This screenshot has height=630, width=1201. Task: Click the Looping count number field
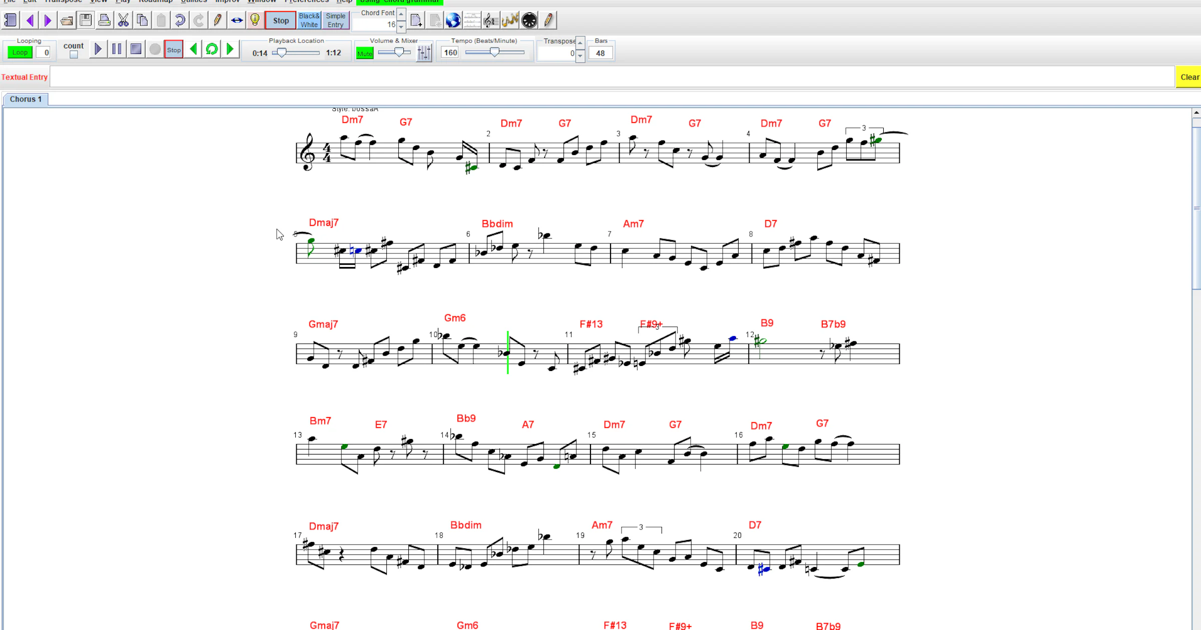coord(43,52)
